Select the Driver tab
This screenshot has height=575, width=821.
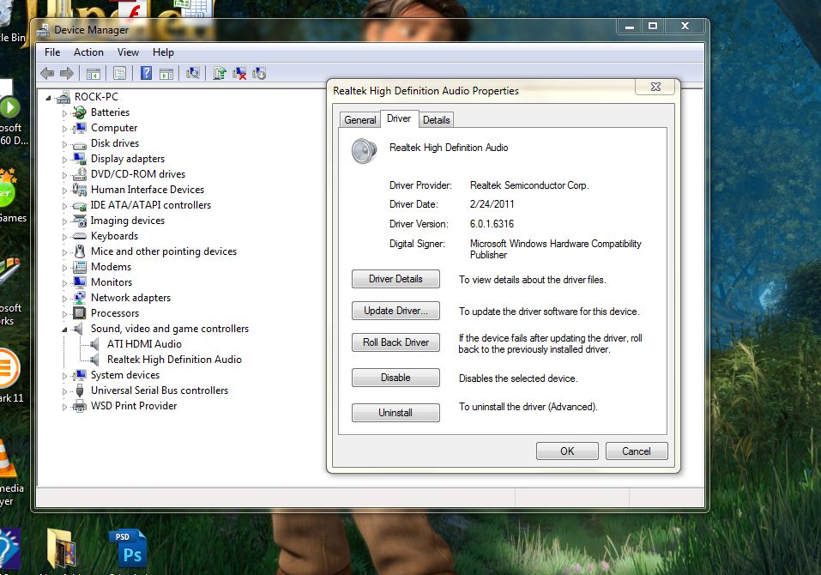point(399,118)
